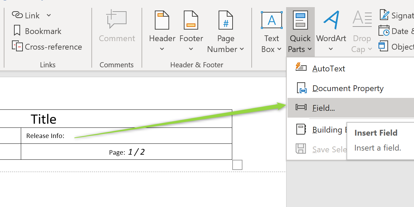
Task: Open the Cross-reference dialog
Action: (47, 47)
